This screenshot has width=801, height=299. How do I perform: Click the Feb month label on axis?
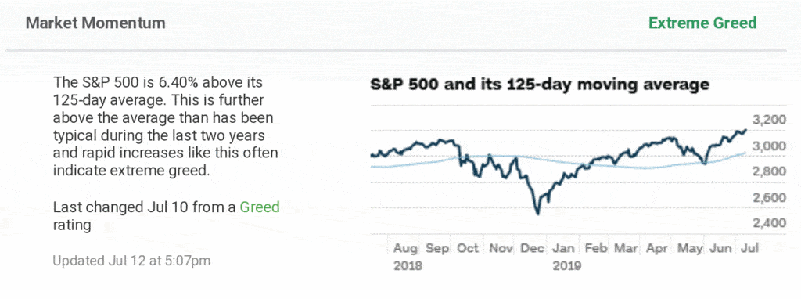point(595,249)
